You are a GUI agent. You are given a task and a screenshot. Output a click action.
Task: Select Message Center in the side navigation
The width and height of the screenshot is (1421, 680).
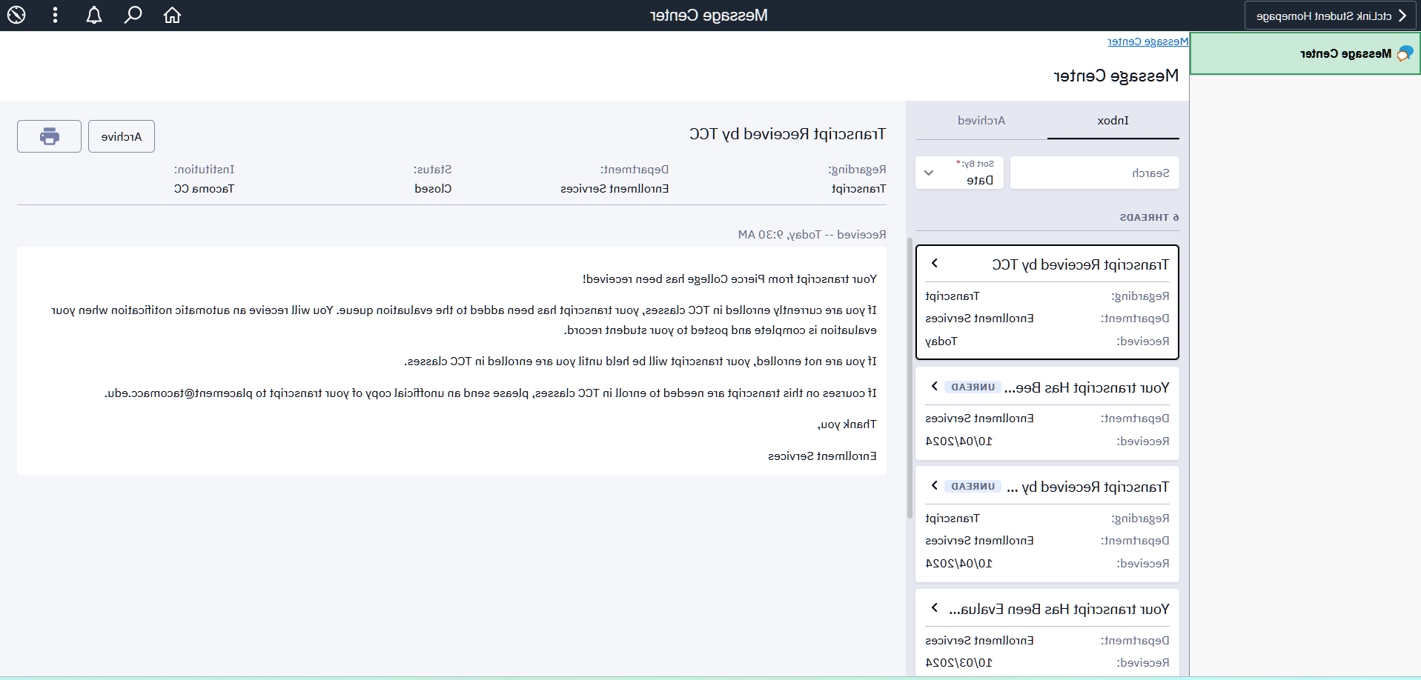coord(1305,53)
